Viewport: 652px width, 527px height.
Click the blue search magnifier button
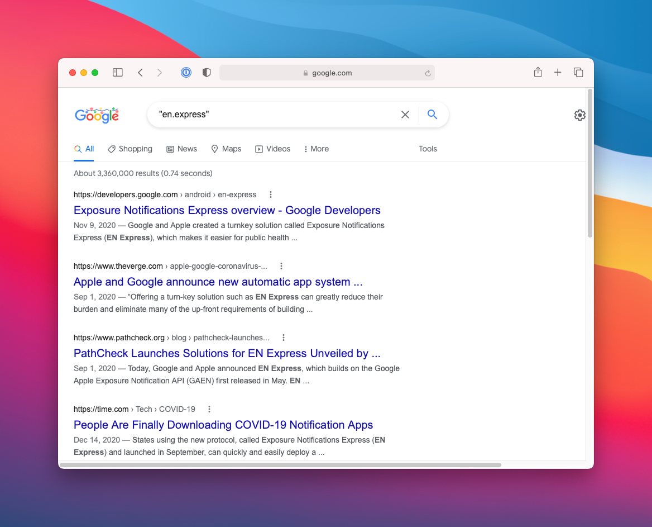(x=432, y=115)
